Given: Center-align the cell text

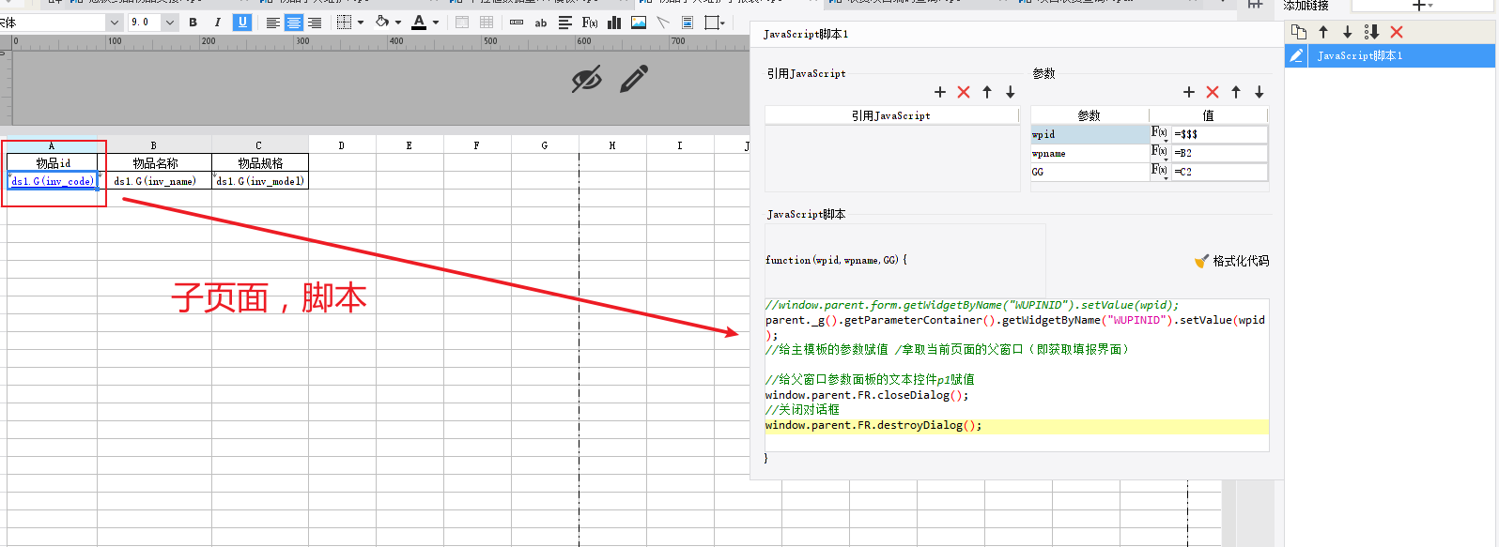Looking at the screenshot, I should tap(293, 23).
